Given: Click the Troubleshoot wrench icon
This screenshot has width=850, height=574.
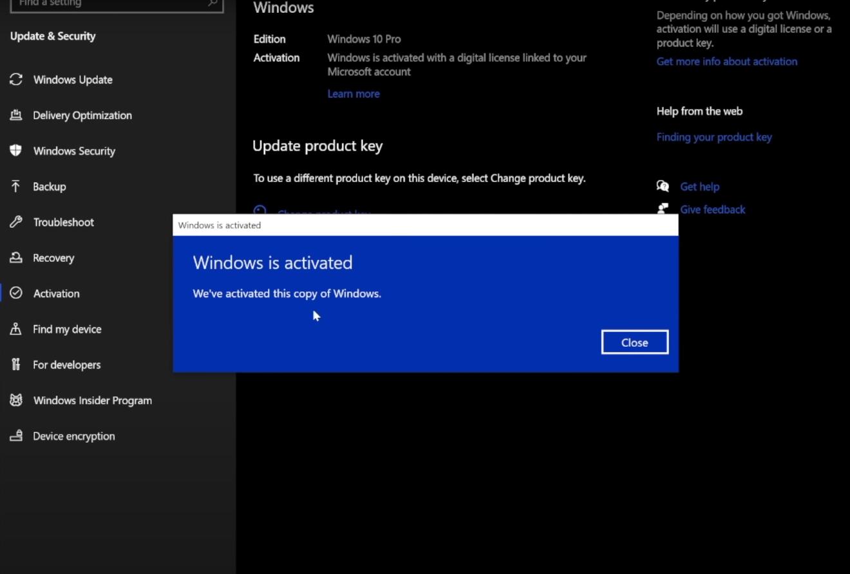Looking at the screenshot, I should (x=16, y=223).
